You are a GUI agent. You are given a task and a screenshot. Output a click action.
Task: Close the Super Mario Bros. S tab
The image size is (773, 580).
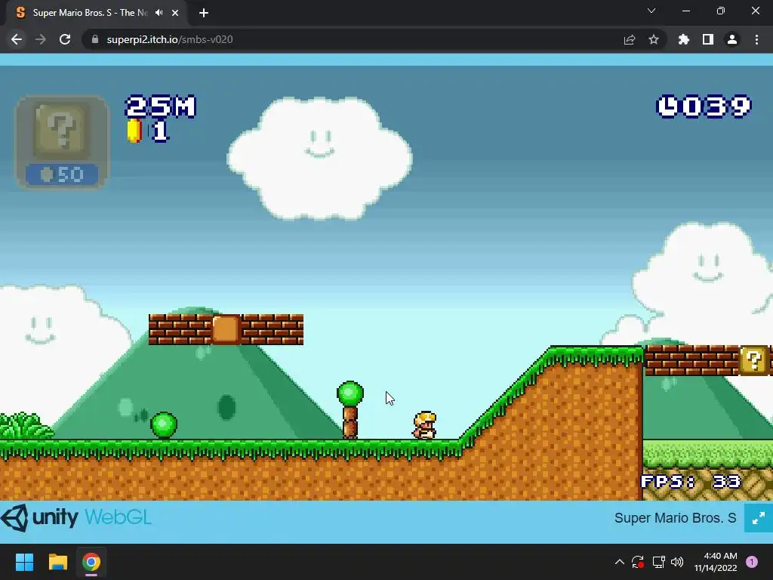(175, 13)
